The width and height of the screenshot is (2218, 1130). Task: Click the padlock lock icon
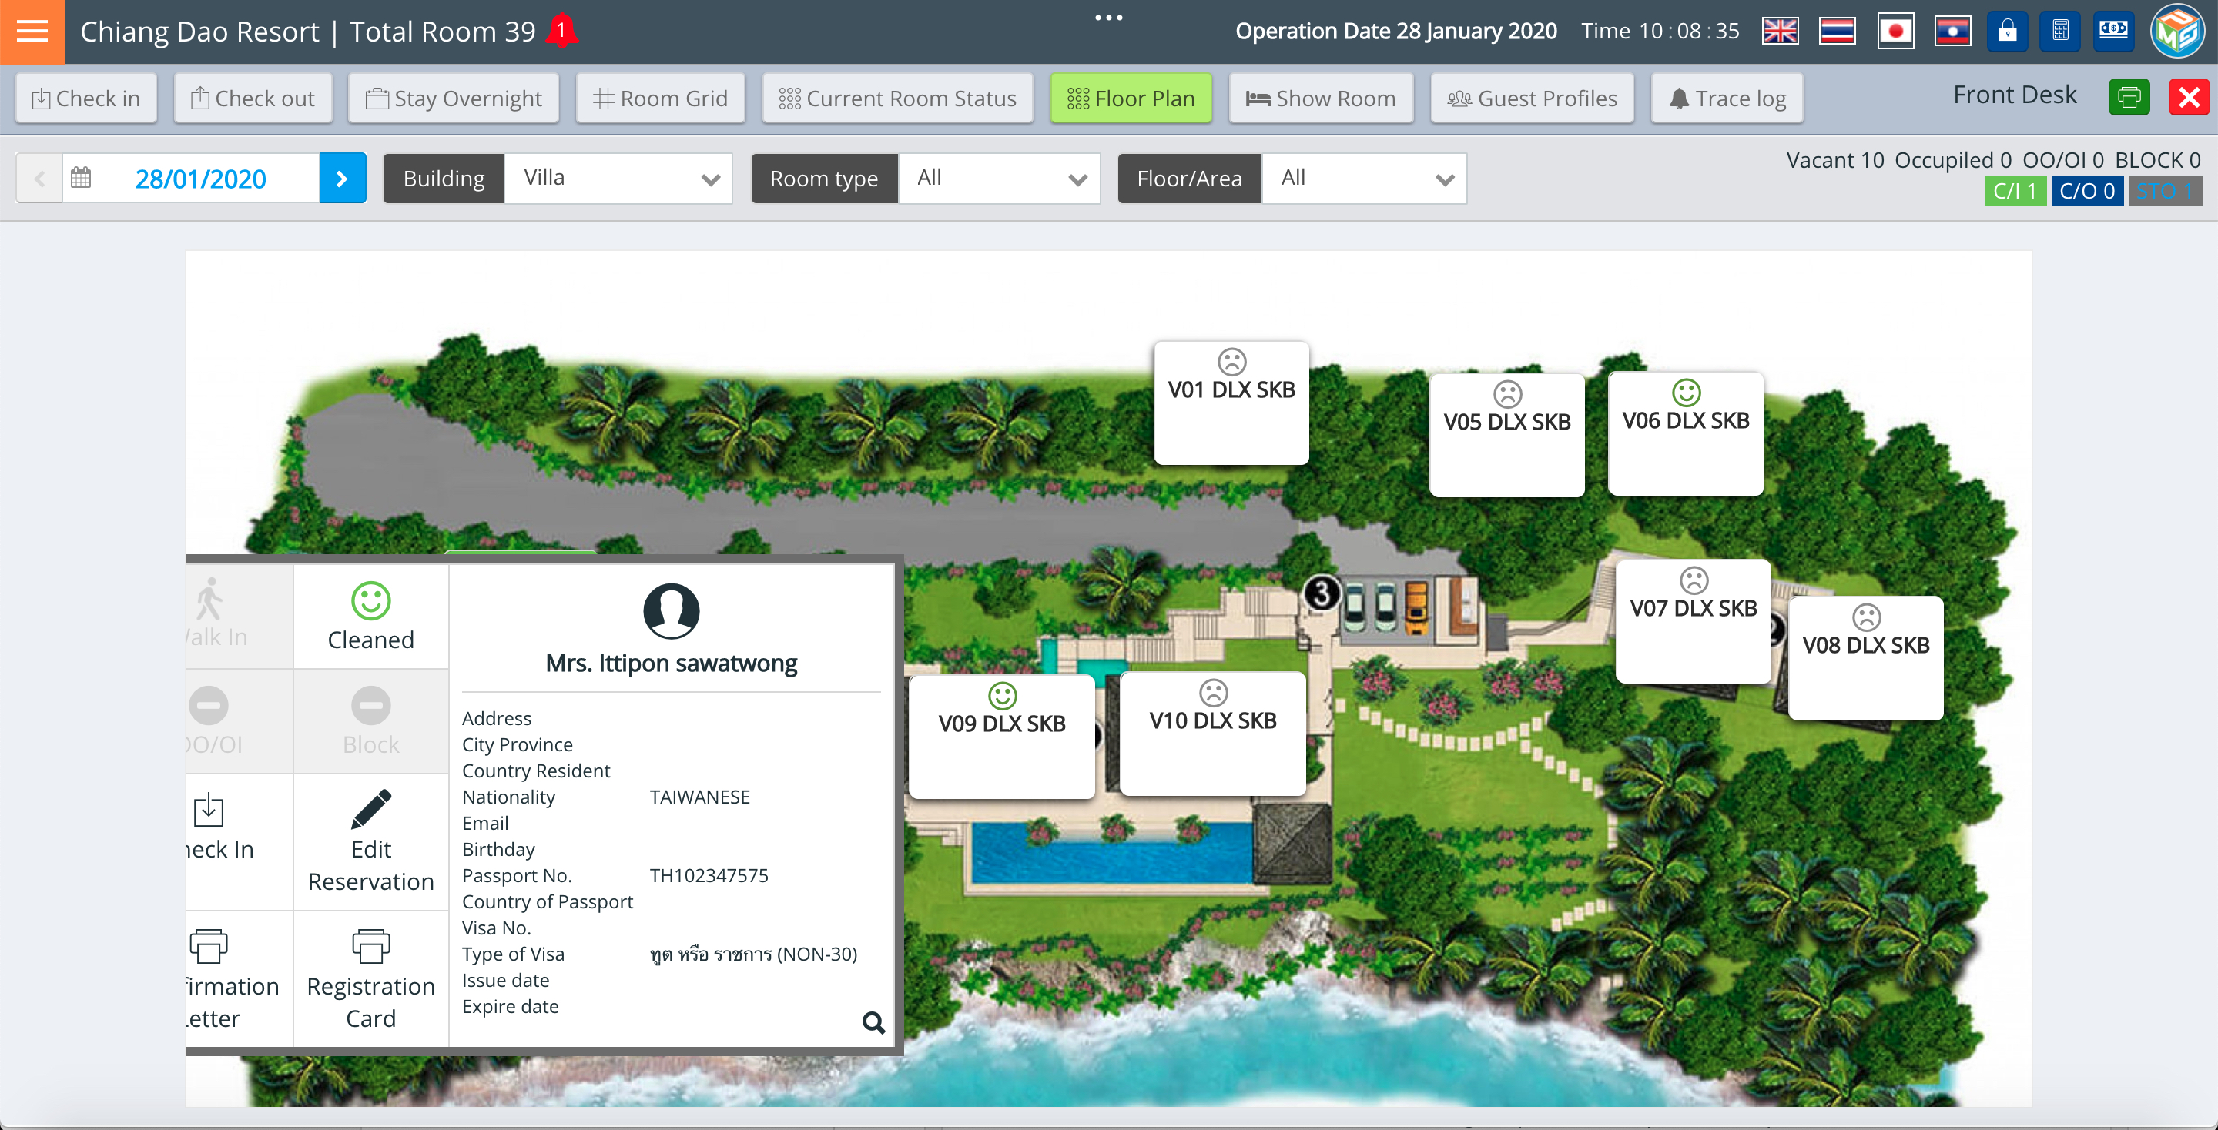(2007, 31)
